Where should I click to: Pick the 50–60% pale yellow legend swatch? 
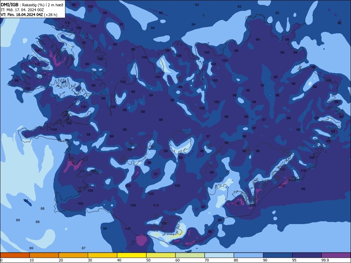coord(161,255)
